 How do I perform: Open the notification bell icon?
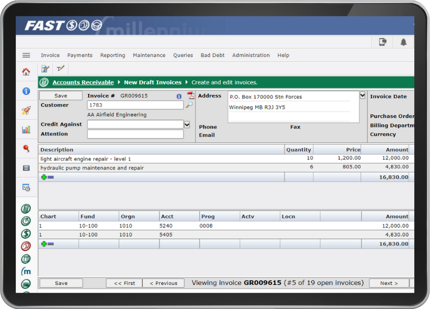(403, 41)
